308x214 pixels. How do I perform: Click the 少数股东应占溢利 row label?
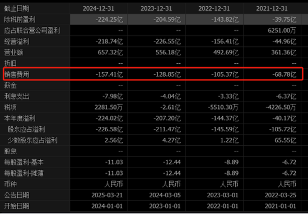coord(32,140)
